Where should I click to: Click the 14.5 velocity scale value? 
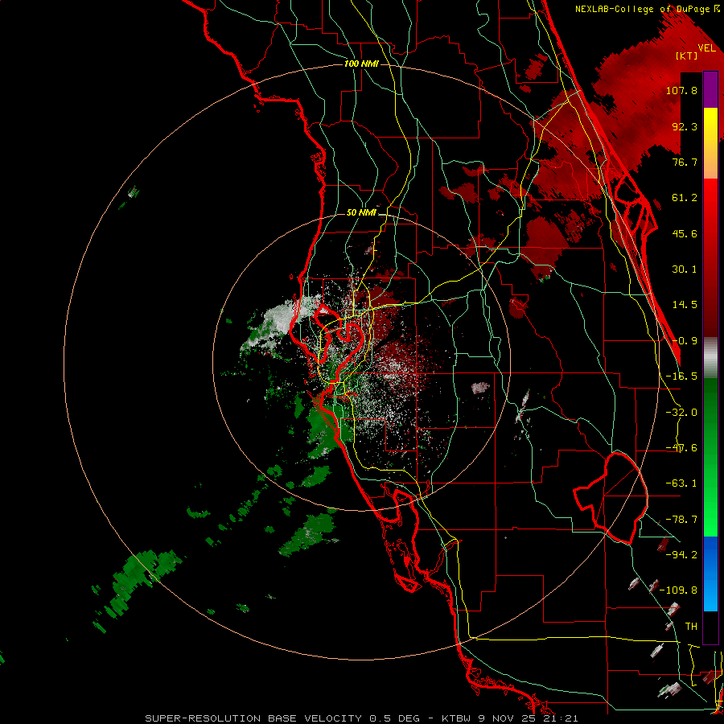click(x=685, y=305)
